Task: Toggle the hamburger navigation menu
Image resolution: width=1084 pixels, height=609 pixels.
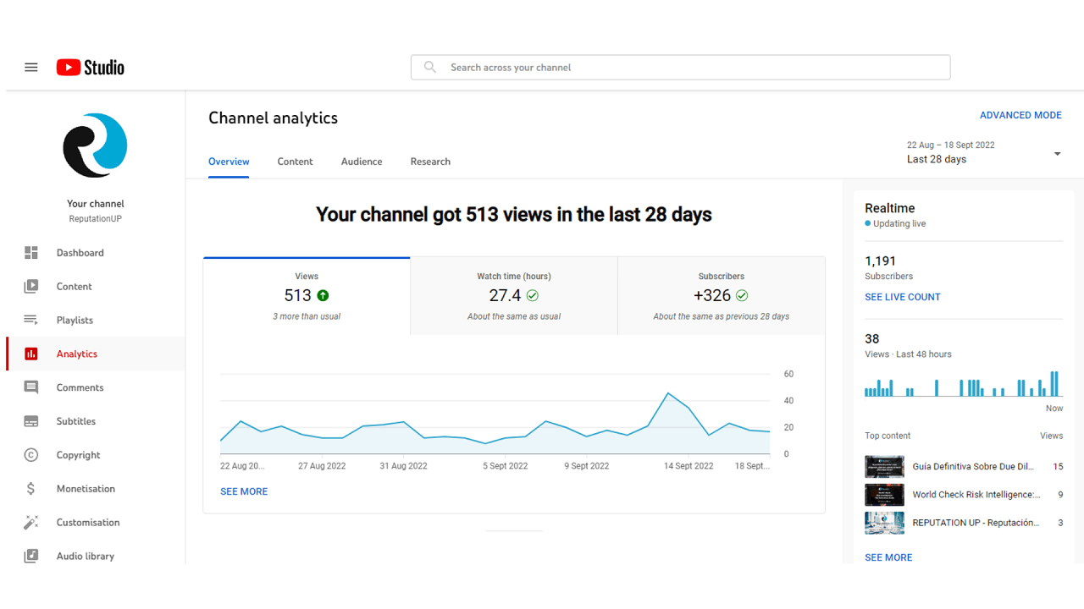Action: coord(30,67)
